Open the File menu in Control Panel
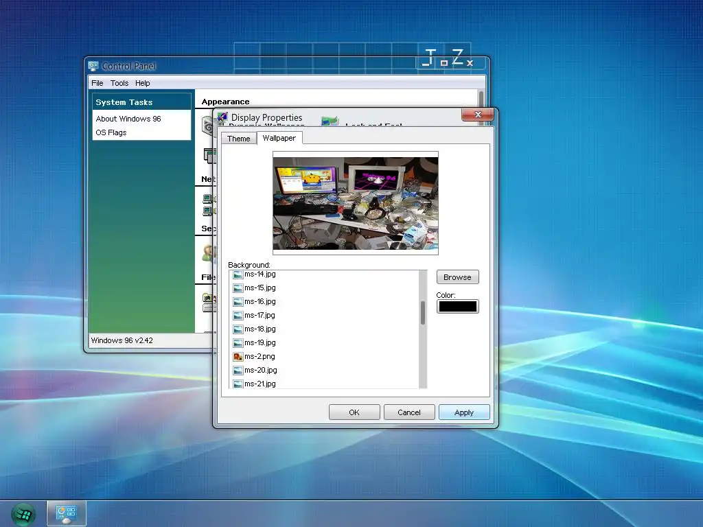 coord(97,83)
